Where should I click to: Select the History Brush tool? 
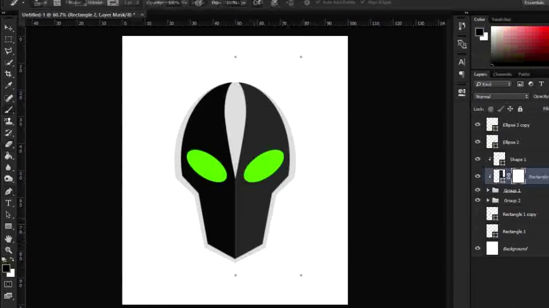tap(9, 133)
